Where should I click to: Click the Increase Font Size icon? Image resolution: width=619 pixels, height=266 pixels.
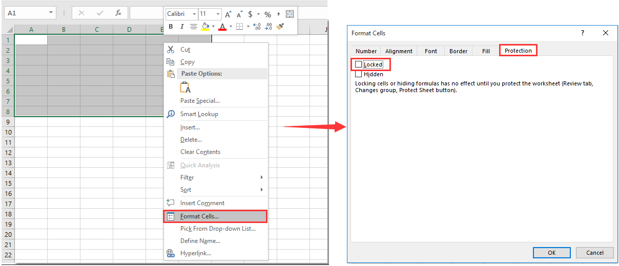(x=228, y=14)
